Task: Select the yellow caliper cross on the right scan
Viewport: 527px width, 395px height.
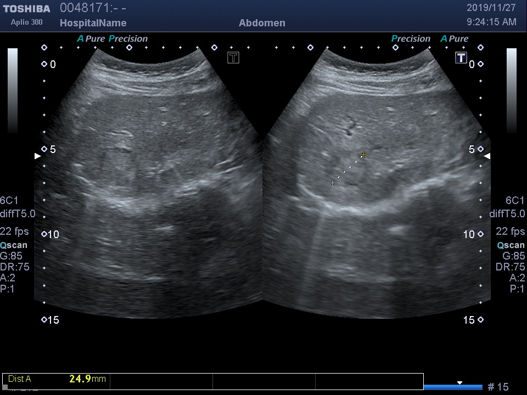Action: pyautogui.click(x=363, y=155)
